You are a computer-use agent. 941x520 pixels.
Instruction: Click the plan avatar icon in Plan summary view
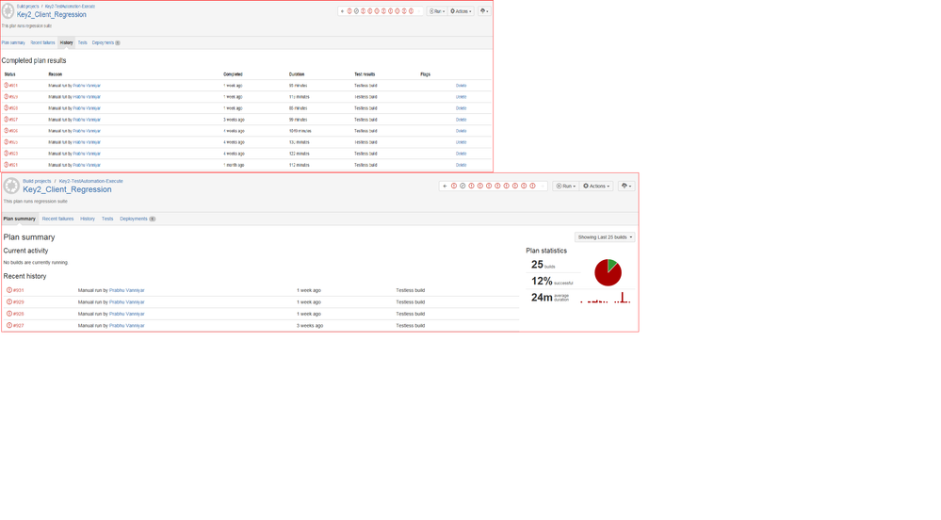click(11, 186)
